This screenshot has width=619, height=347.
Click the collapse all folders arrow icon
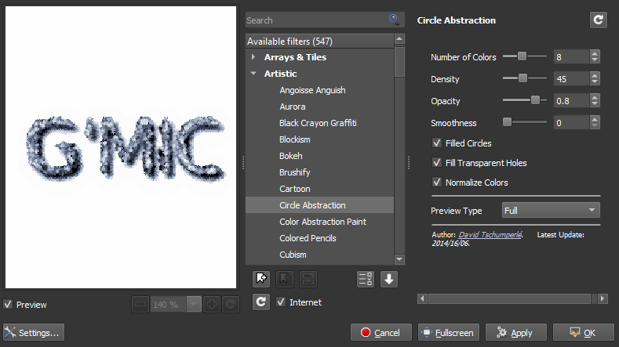[x=389, y=279]
